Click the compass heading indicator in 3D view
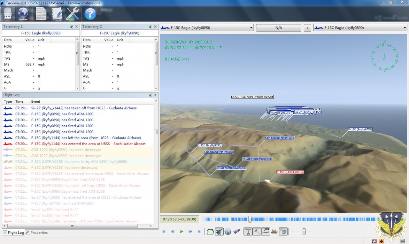Image resolution: width=409 pixels, height=244 pixels. click(x=384, y=55)
